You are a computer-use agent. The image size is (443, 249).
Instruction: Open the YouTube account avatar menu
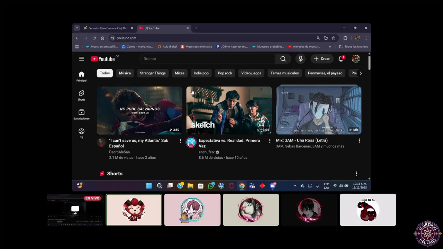(x=356, y=59)
